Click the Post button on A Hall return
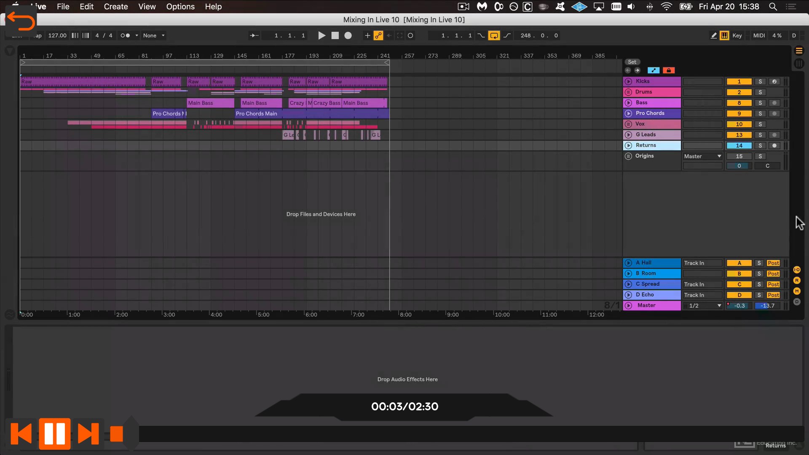 [x=773, y=263]
